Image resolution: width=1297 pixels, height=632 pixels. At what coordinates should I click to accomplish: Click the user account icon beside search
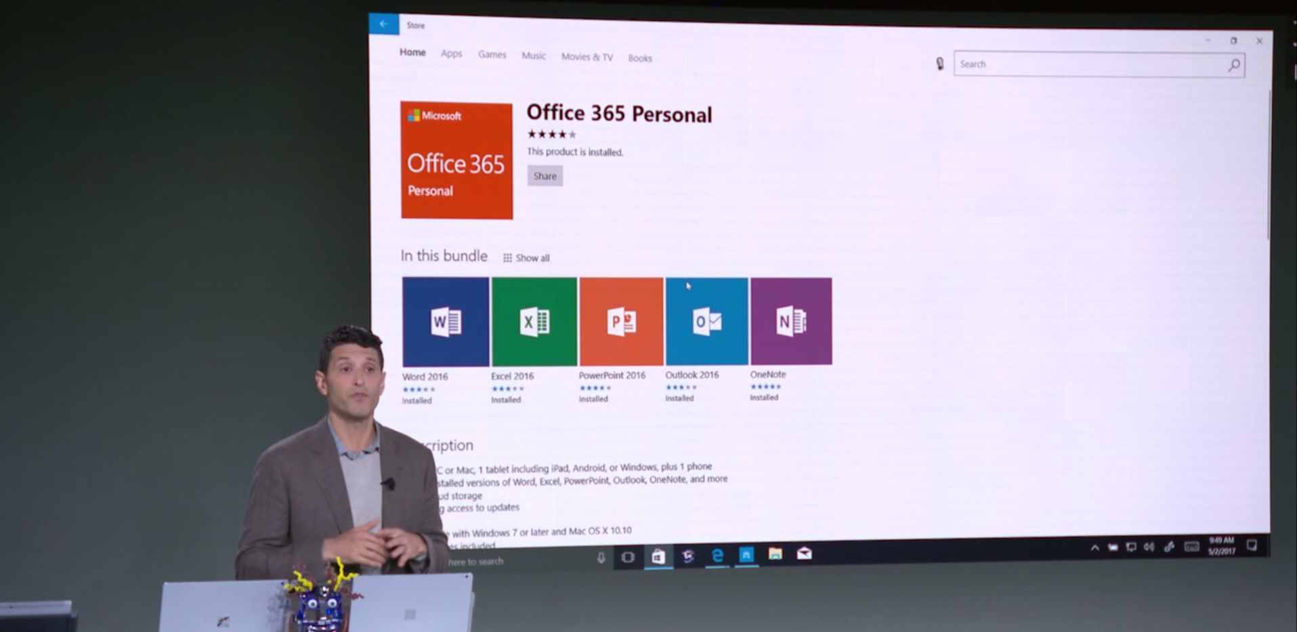(939, 64)
